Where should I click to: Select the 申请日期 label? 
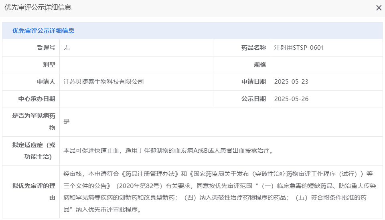click(x=253, y=82)
